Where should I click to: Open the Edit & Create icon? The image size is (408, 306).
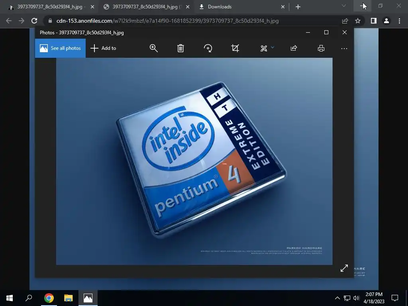tap(264, 48)
